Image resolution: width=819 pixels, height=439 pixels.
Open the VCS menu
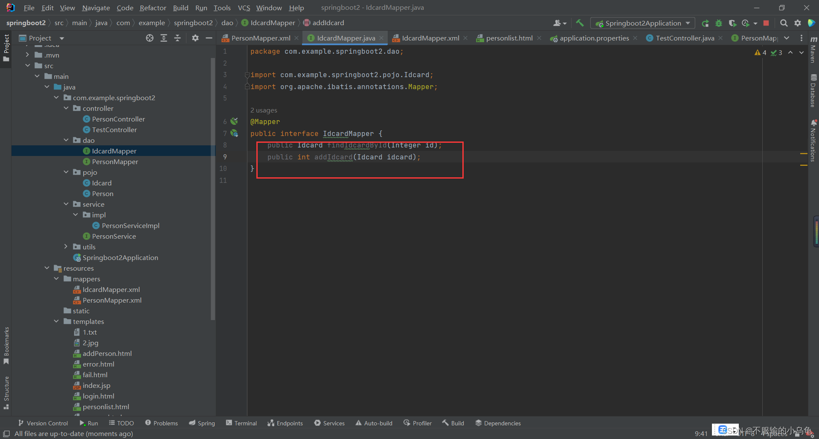coord(244,8)
